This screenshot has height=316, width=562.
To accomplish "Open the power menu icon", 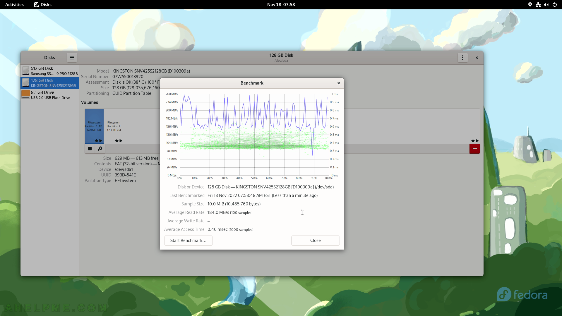I will [x=555, y=5].
